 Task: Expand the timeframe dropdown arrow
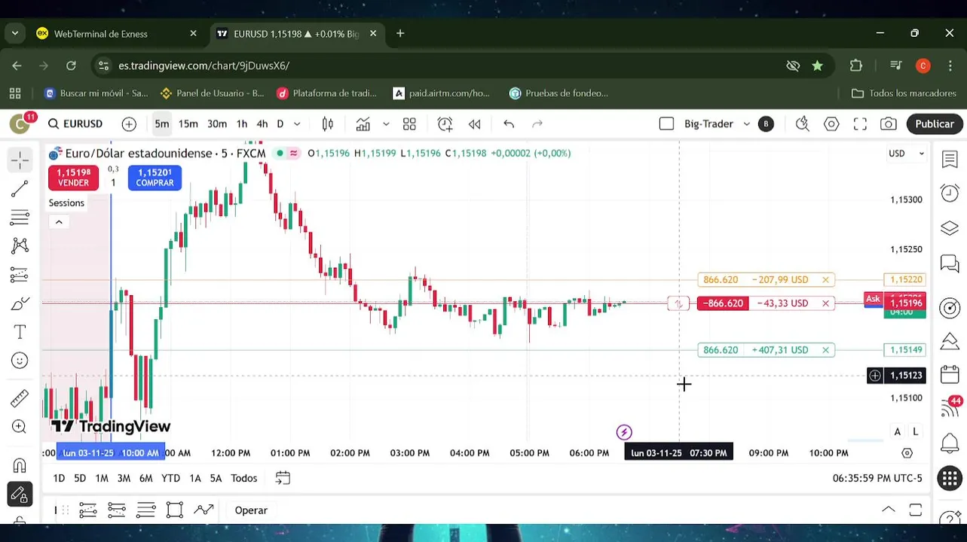tap(297, 123)
